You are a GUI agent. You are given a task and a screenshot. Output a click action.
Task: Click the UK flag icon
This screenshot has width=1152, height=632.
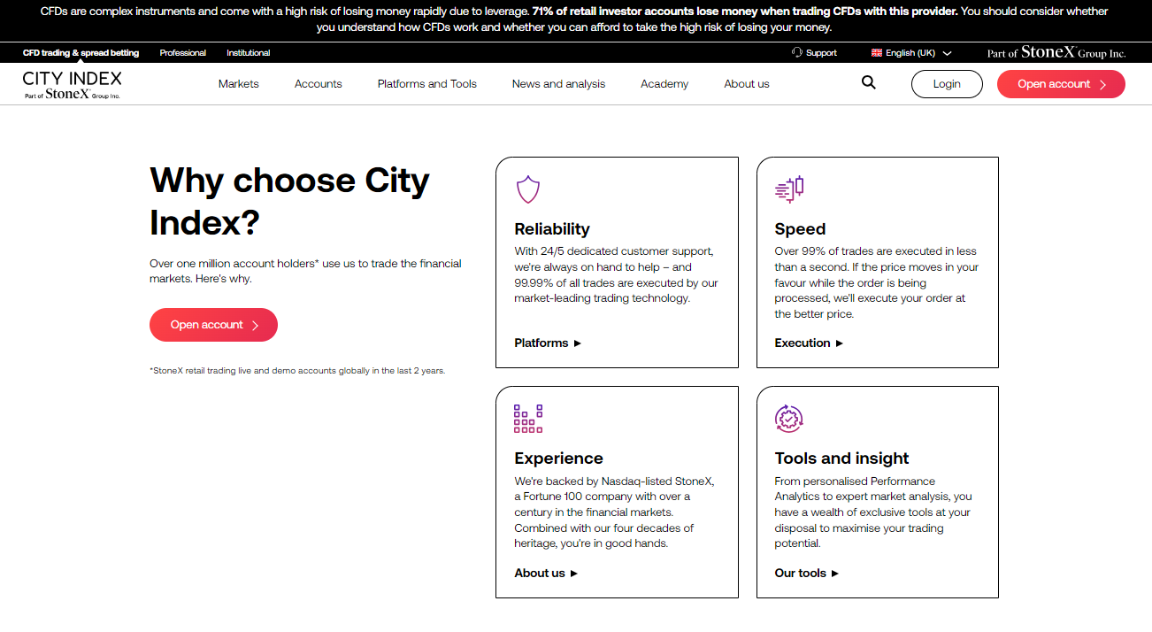coord(874,52)
